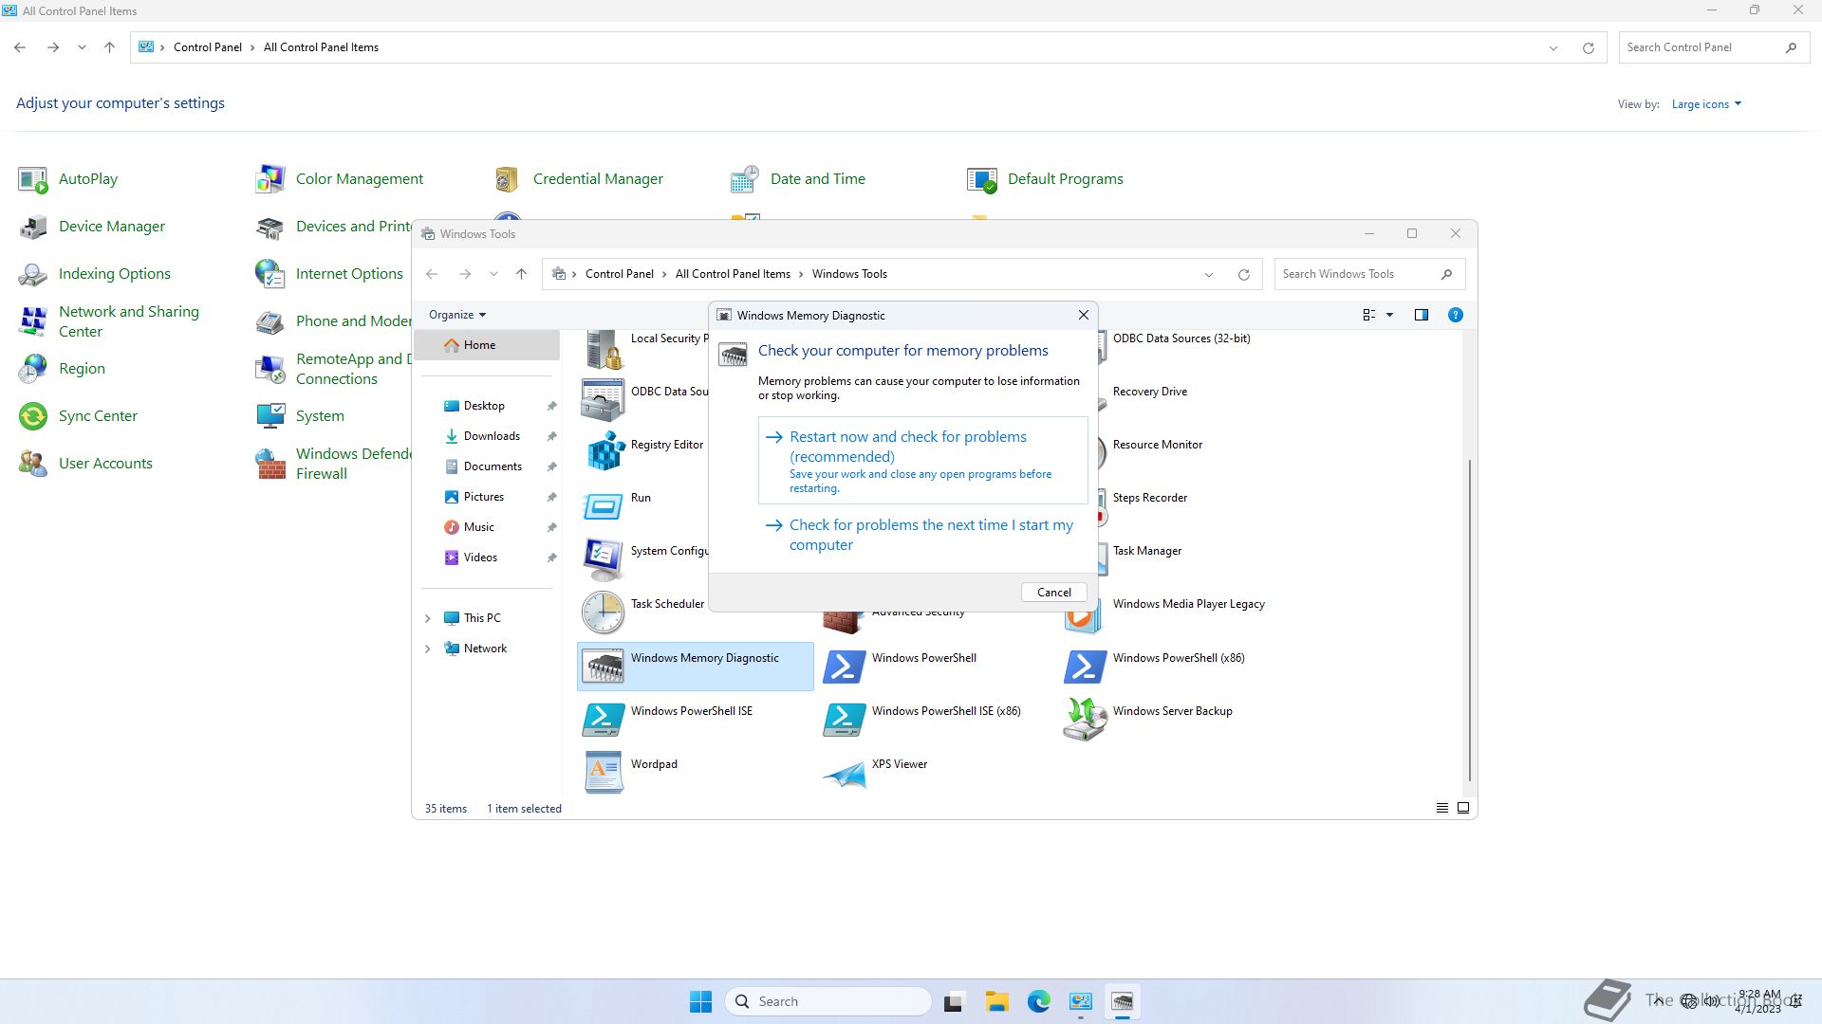Open Date and Time icon
The image size is (1822, 1024).
pos(745,179)
